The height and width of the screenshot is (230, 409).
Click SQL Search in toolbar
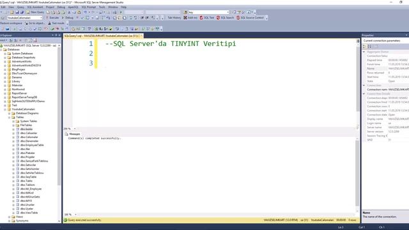pyautogui.click(x=226, y=18)
